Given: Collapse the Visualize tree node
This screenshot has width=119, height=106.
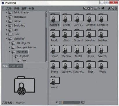Looking at the screenshot, I should 7,39.
